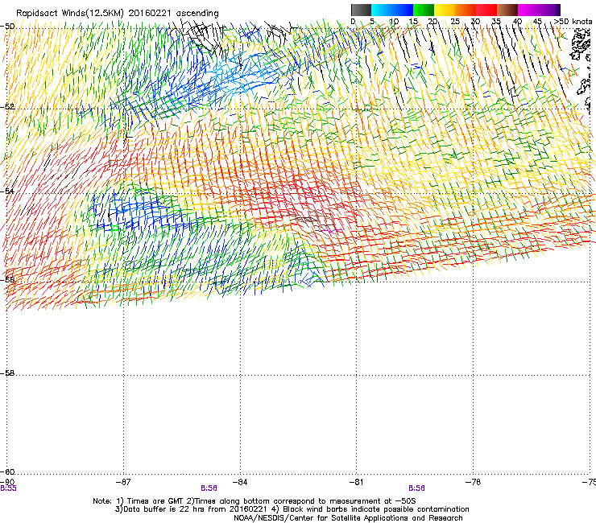Click the -58 latitude axis label
The height and width of the screenshot is (523, 596).
click(7, 373)
